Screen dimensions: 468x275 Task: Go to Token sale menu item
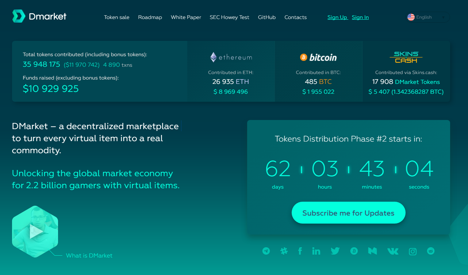click(x=116, y=17)
